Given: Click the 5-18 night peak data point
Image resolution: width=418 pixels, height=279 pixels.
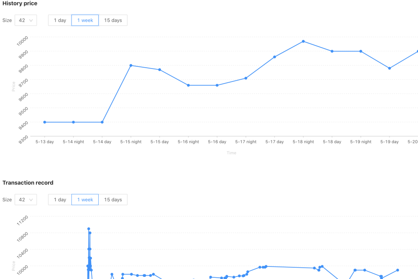Looking at the screenshot, I should (303, 41).
